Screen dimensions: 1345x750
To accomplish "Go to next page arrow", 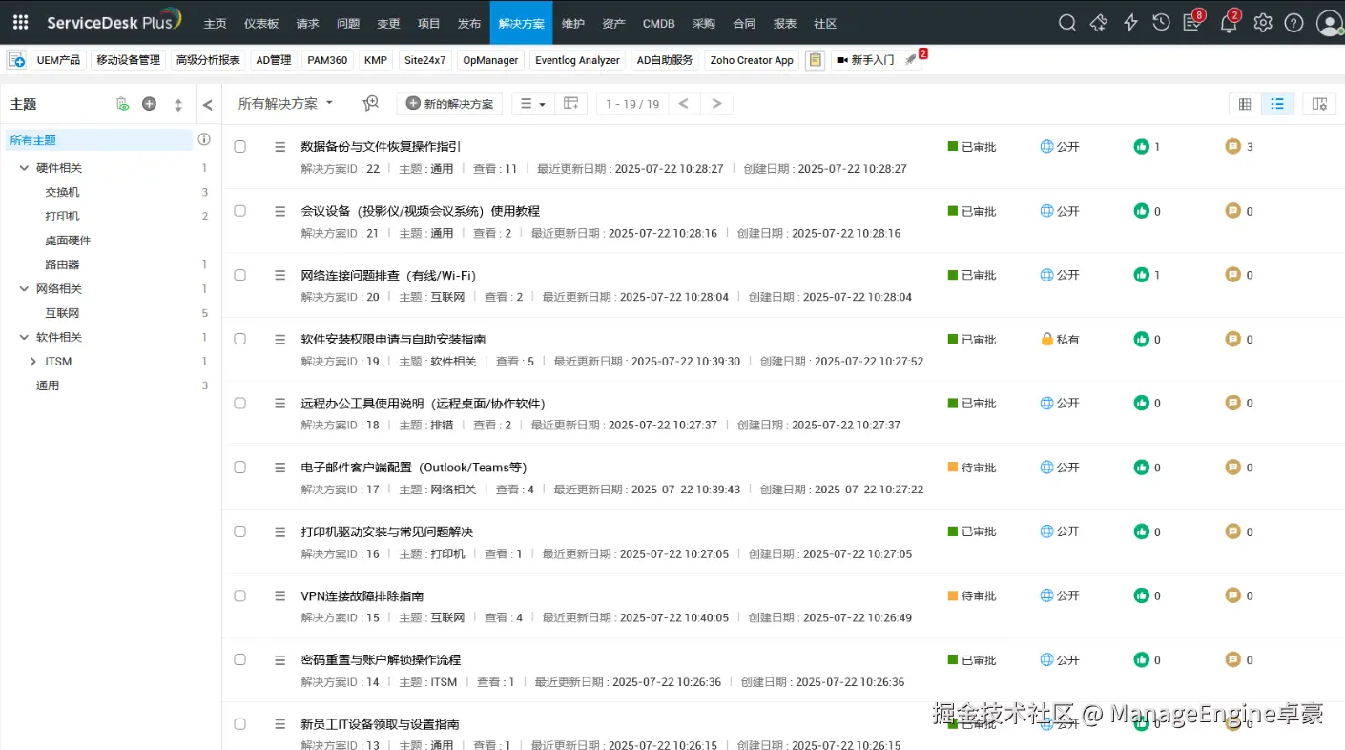I will pos(716,103).
